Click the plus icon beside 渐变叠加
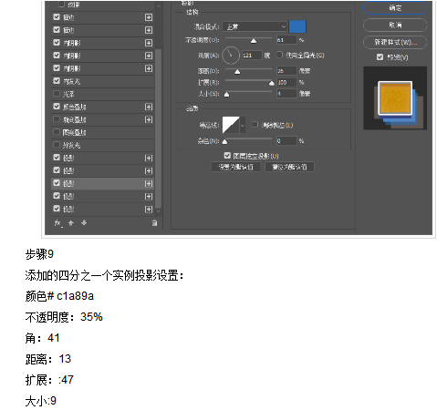The image size is (437, 410). coord(149,119)
